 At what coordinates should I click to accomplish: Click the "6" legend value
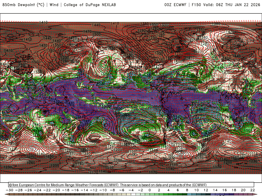coord(178,190)
